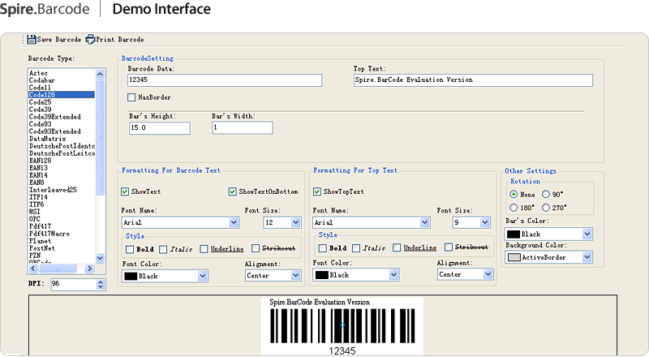Select Code39 barcode type
The image size is (649, 357).
40,110
